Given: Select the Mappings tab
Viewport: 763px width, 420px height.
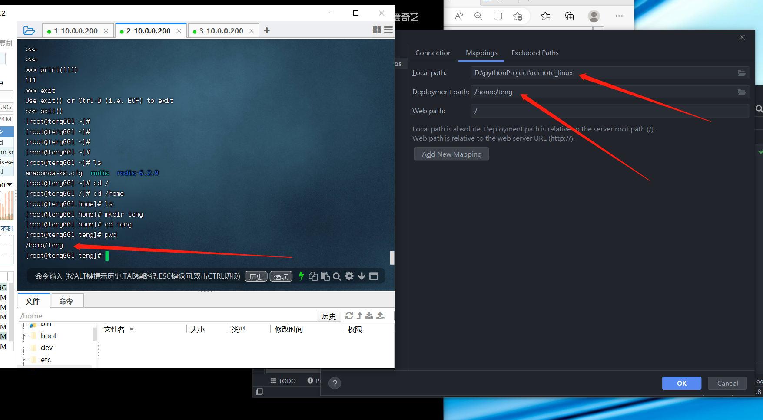Looking at the screenshot, I should [x=481, y=52].
